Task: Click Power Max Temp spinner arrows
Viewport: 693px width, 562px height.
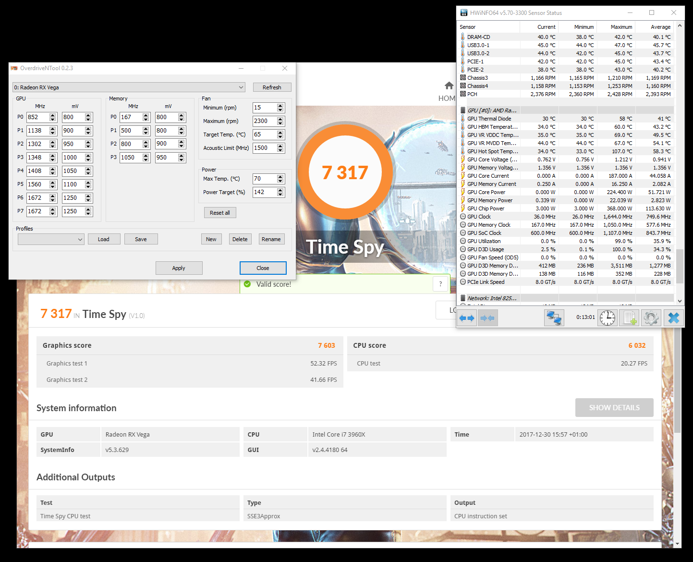Action: click(280, 179)
